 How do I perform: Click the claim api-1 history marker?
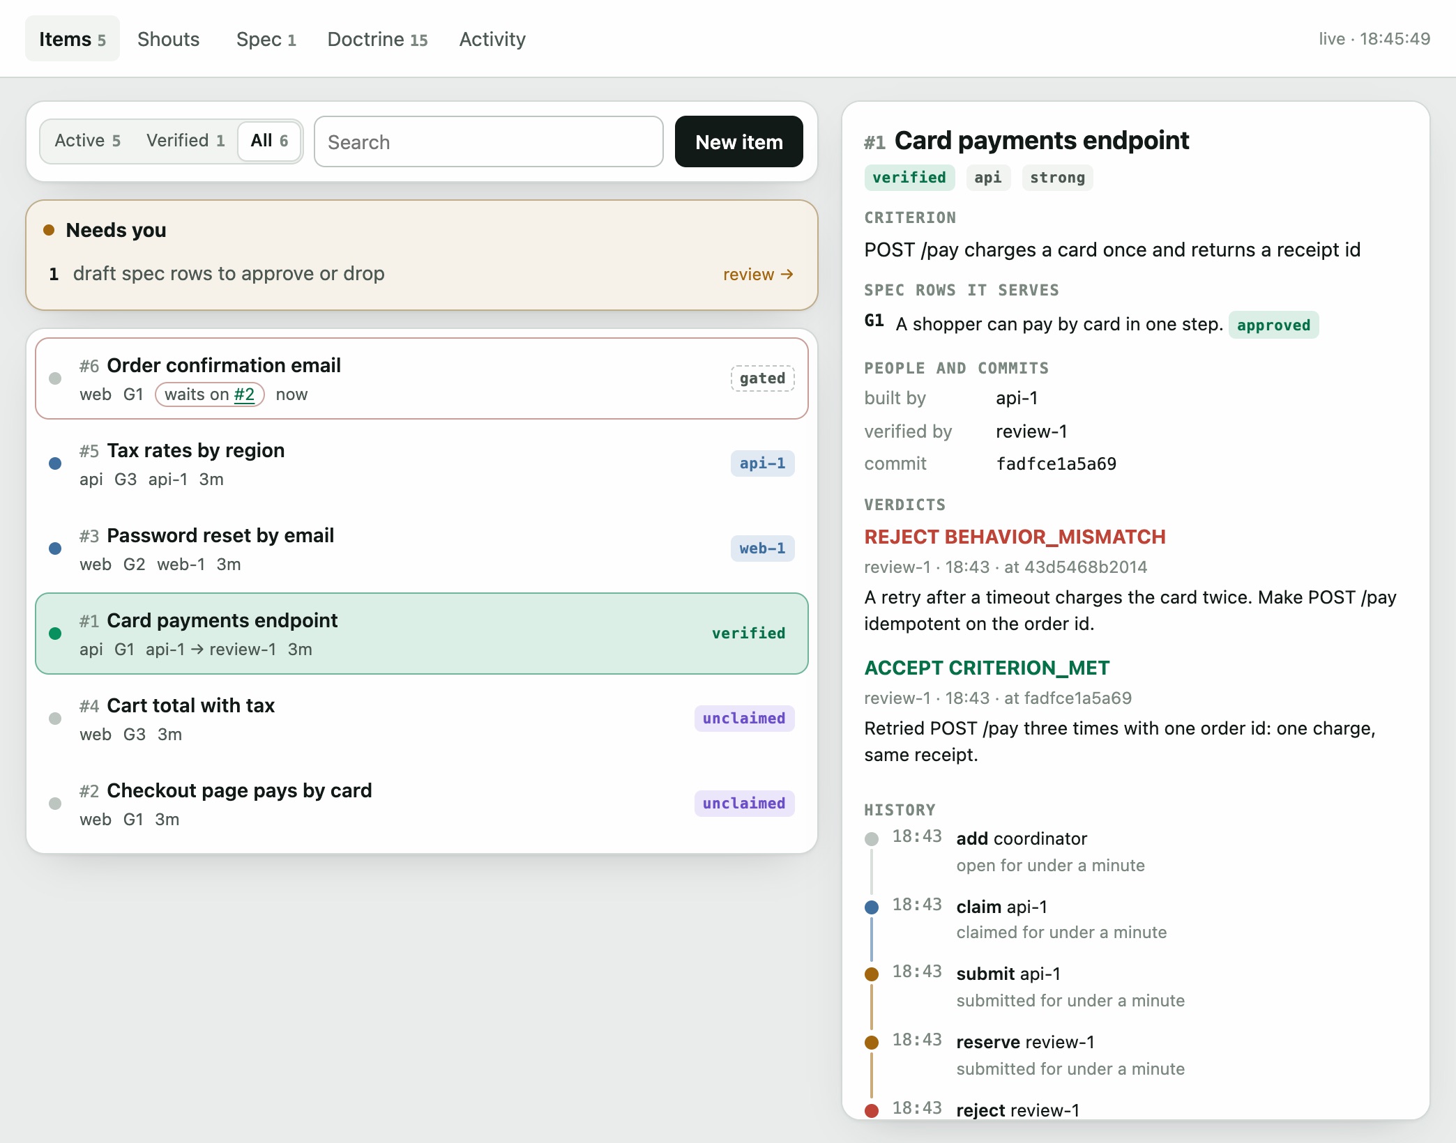(872, 907)
